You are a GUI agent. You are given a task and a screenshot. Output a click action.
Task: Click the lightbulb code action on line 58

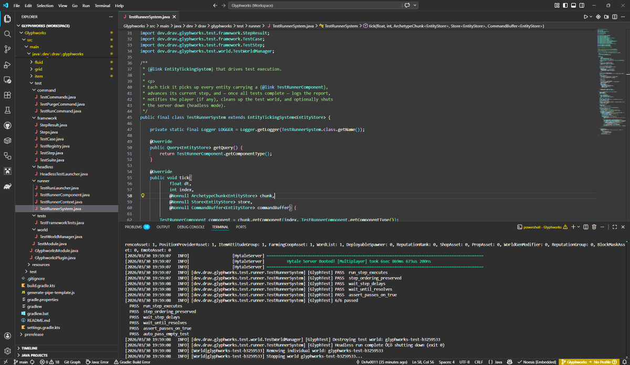143,195
